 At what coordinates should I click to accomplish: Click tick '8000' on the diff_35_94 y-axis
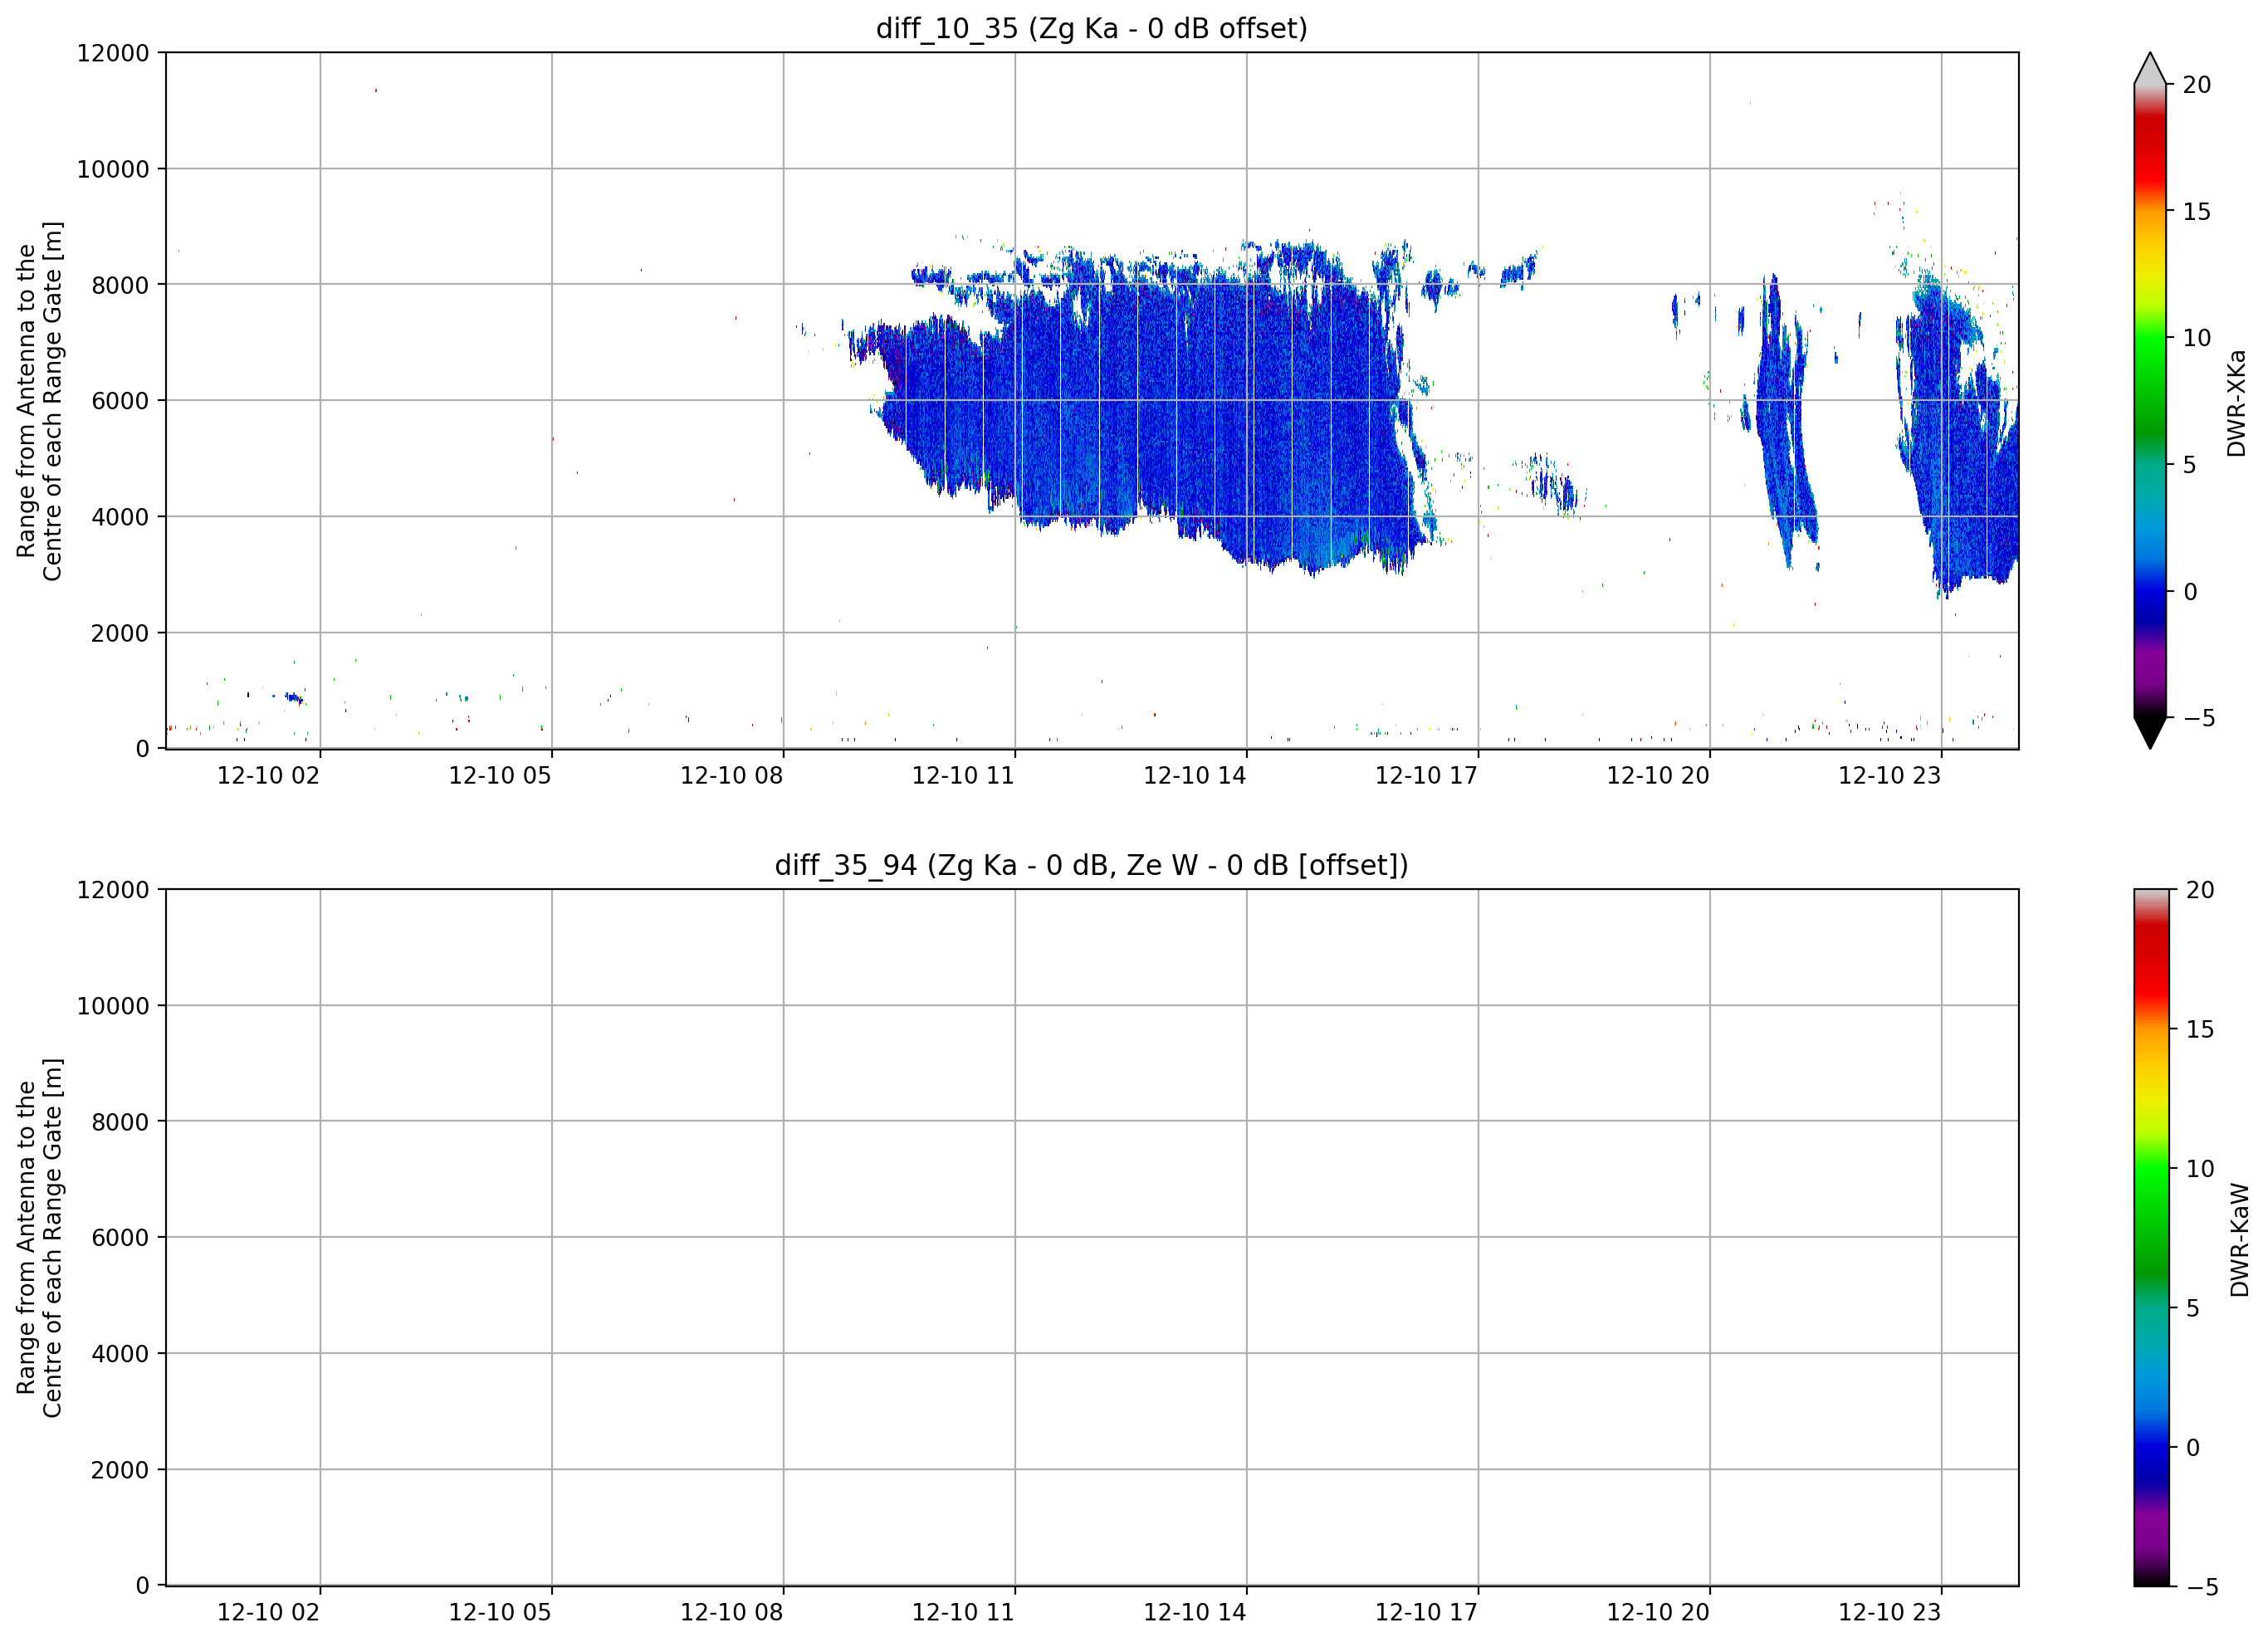120,1122
